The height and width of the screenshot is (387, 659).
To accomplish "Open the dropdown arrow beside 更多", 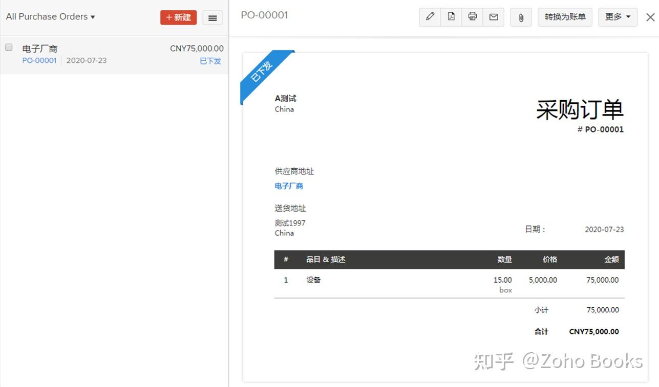I will [628, 17].
